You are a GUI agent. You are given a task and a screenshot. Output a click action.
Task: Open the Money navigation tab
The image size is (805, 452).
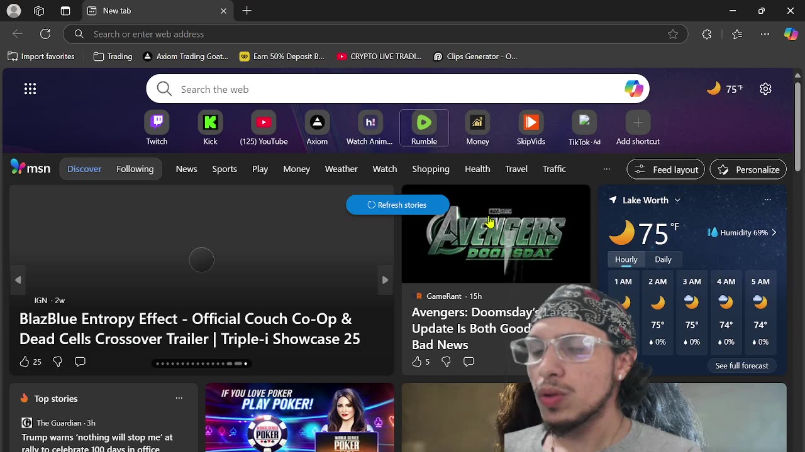[296, 169]
